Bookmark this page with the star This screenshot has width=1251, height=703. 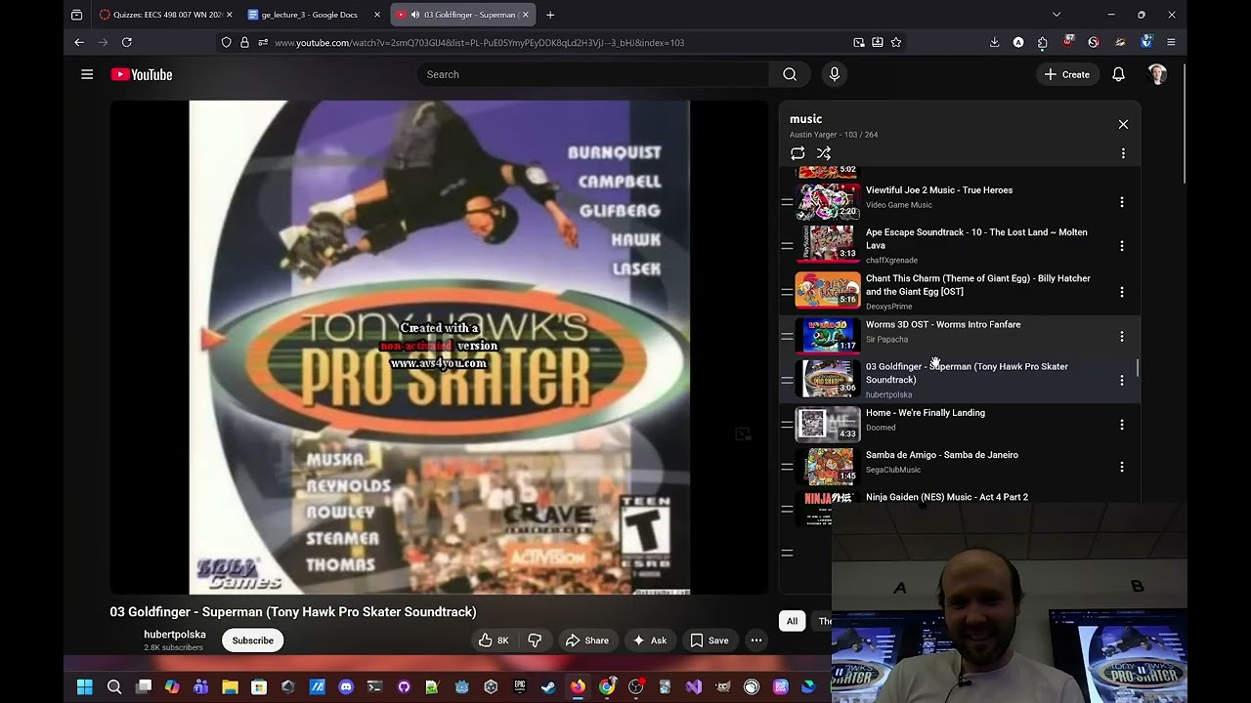[896, 42]
